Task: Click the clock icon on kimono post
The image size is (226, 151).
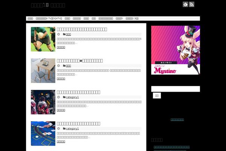Action: click(x=58, y=97)
